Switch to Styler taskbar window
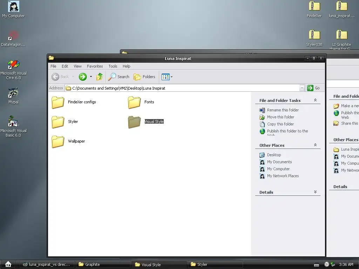 [215, 264]
